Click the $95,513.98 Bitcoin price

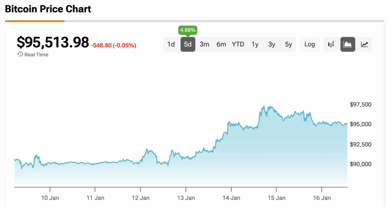pyautogui.click(x=53, y=42)
